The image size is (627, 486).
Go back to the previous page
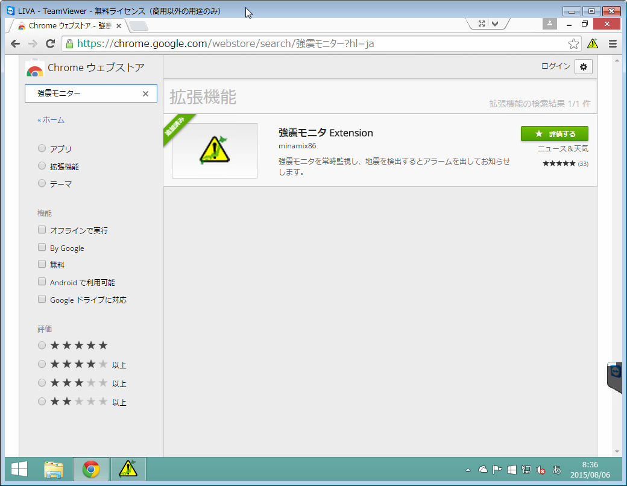point(15,43)
